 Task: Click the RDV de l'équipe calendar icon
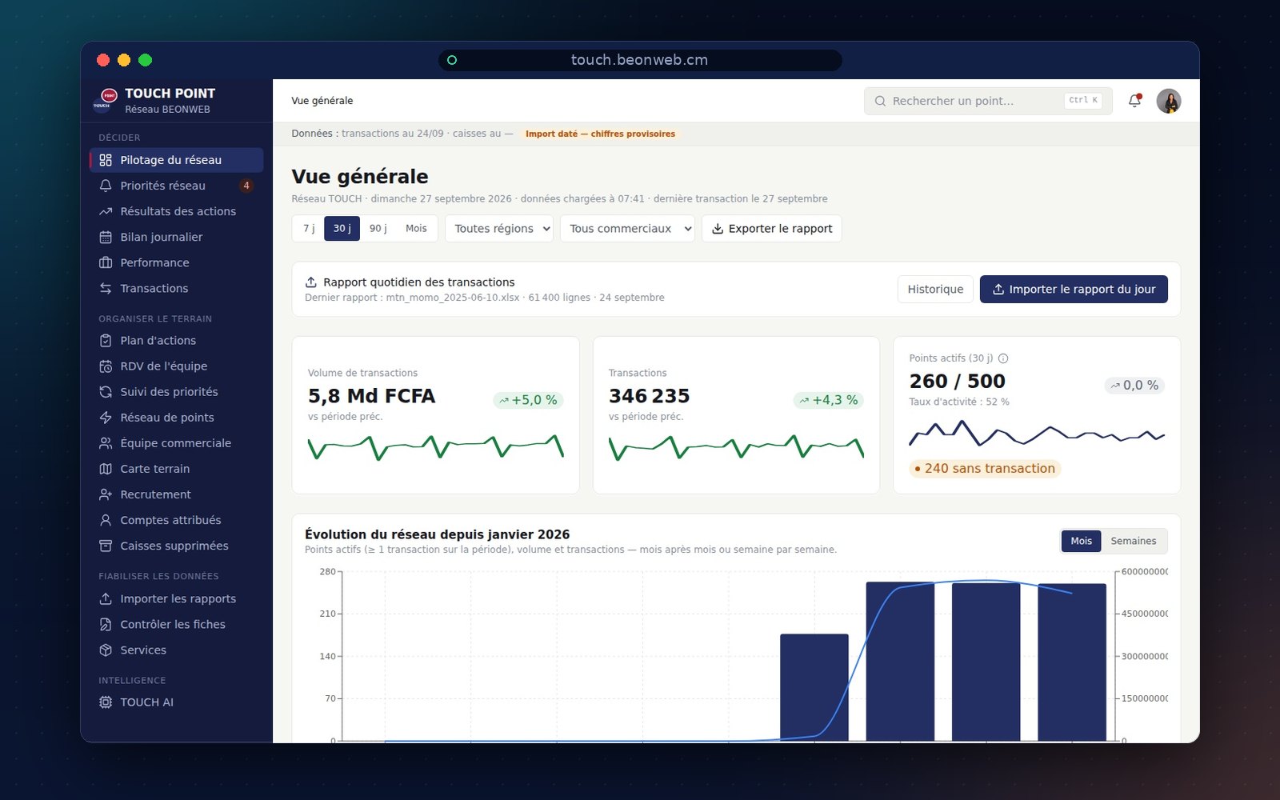click(106, 366)
